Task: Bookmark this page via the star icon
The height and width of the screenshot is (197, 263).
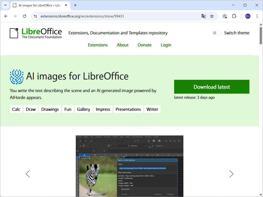Action: coord(212,16)
